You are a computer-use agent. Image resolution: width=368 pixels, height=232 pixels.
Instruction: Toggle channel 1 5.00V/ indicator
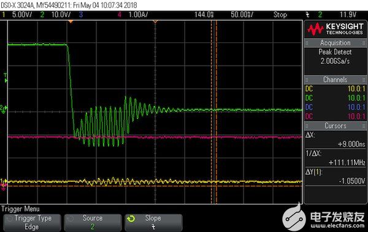pyautogui.click(x=17, y=15)
